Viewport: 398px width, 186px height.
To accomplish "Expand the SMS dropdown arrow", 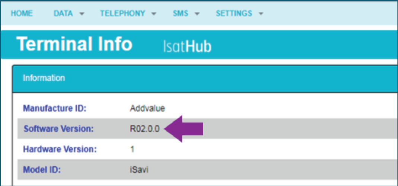I will click(x=197, y=14).
